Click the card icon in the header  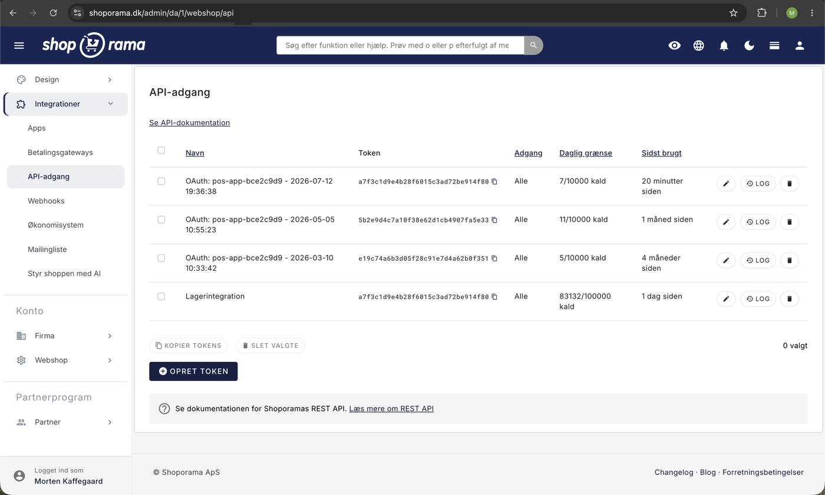tap(774, 45)
